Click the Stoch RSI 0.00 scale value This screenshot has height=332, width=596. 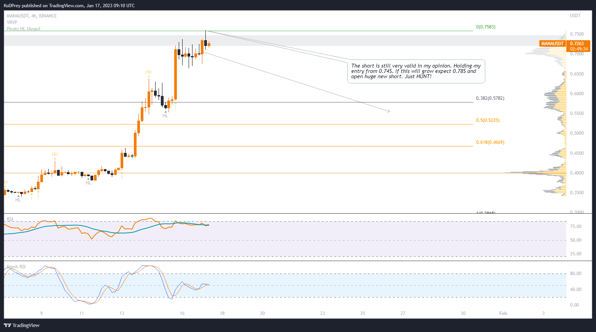pyautogui.click(x=575, y=305)
